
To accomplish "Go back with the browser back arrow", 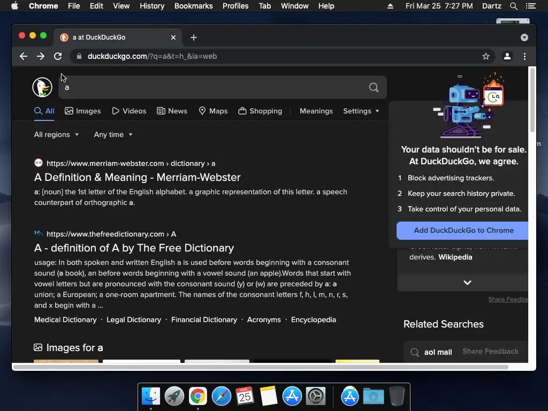I will coord(24,56).
